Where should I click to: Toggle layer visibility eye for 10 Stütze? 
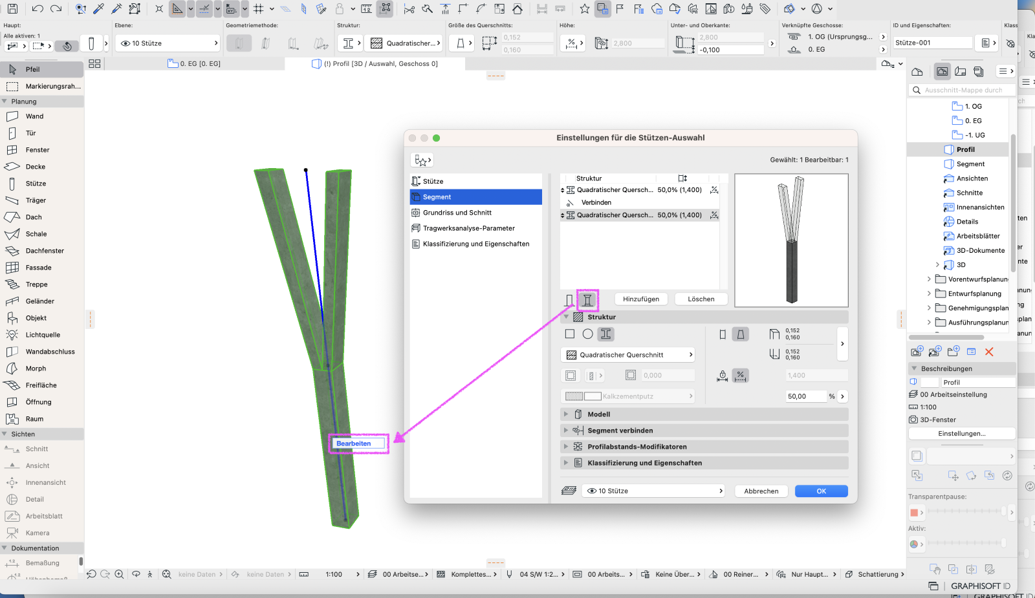tap(591, 491)
